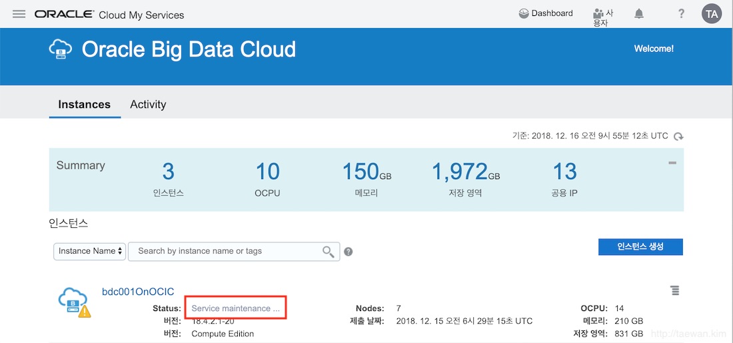Open the Instance Name filter dropdown

(90, 251)
